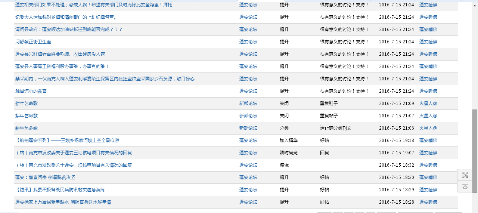Viewport: 478px width, 213px height.
Task: Click the back-to-top arrow icon
Action: [x=465, y=186]
